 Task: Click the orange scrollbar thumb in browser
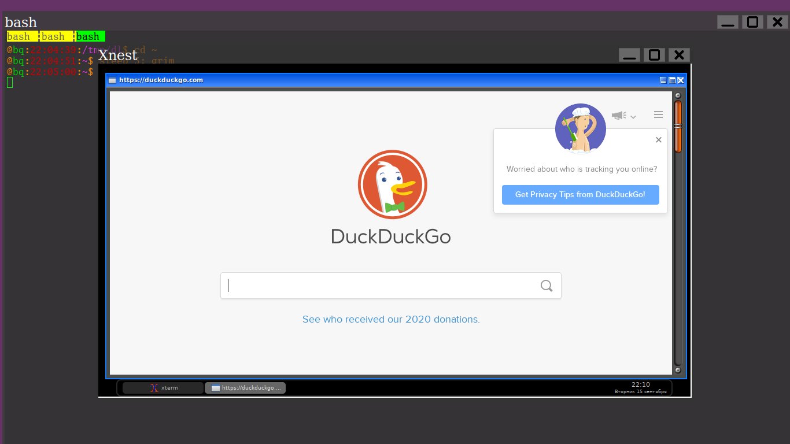[x=678, y=127]
